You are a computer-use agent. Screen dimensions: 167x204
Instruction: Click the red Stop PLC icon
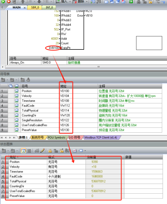click(9, 1)
